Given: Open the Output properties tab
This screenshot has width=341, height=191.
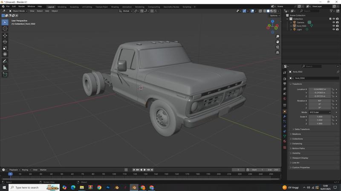Looking at the screenshot, I should pos(285,84).
